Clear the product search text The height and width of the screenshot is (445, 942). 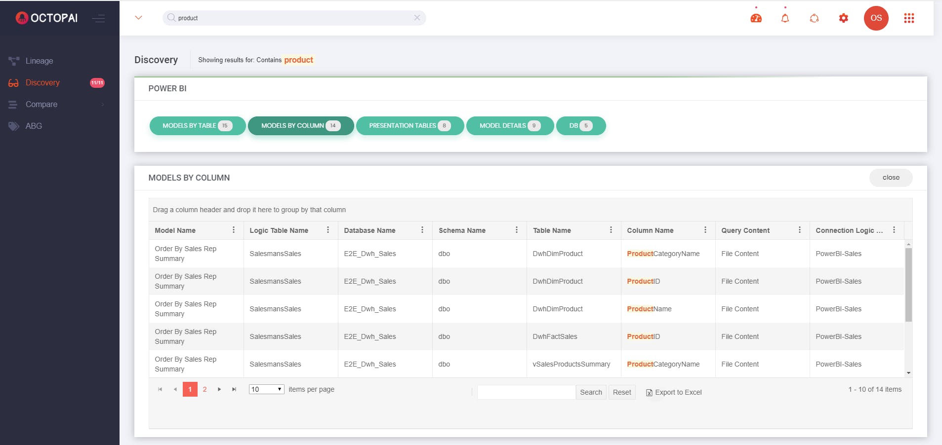417,18
